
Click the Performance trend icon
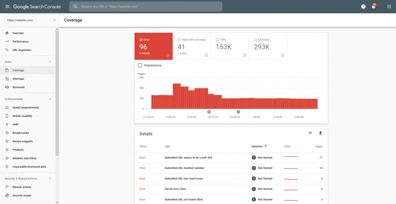click(x=7, y=42)
